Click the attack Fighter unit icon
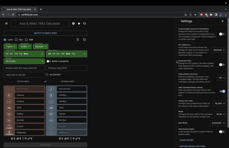The width and height of the screenshot is (229, 148). [x=9, y=114]
